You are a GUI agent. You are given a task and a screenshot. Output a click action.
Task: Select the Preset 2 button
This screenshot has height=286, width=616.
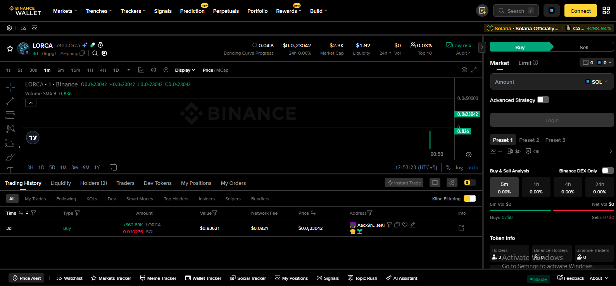click(x=529, y=140)
